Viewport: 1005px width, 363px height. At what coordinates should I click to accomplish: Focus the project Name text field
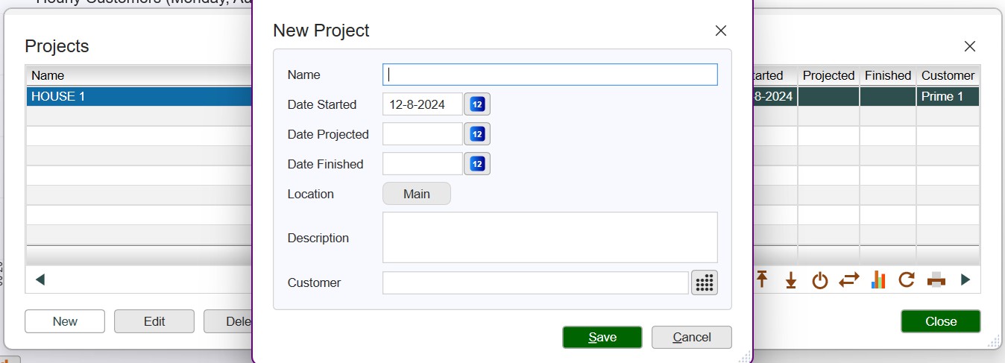550,75
